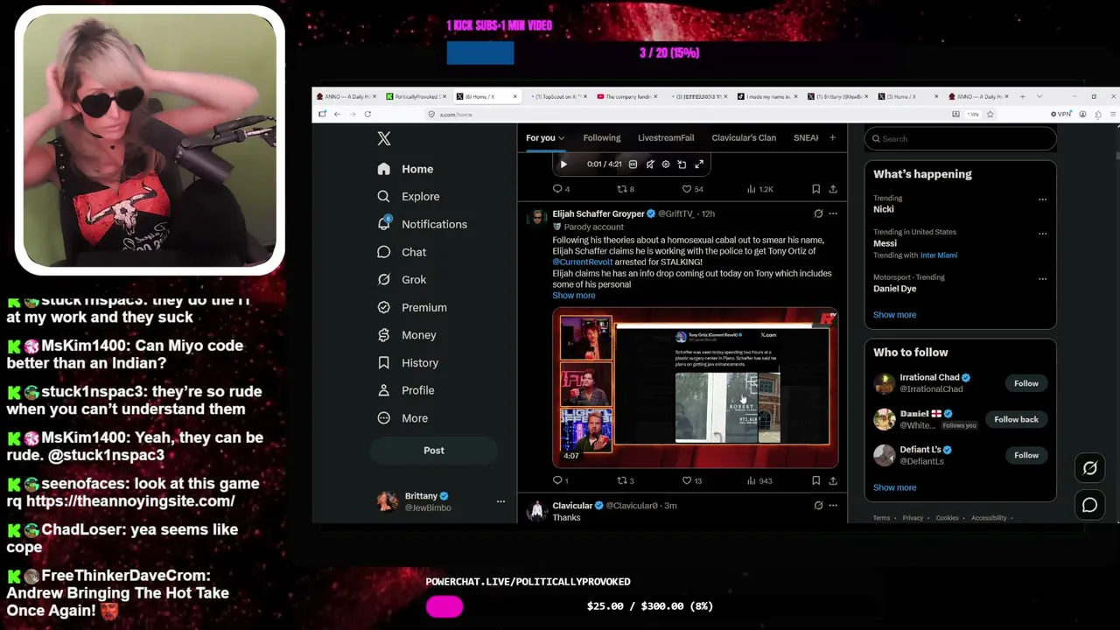Switch to the TopScout on X browser tab
The height and width of the screenshot is (630, 1120).
[556, 96]
